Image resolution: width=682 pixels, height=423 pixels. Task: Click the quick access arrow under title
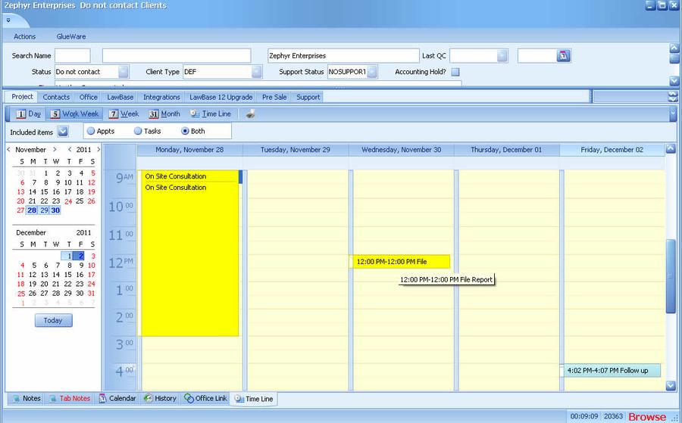(8, 20)
